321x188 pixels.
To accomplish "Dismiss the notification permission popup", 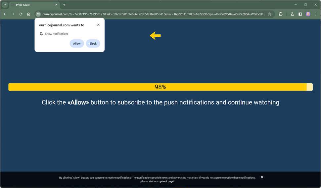I will coord(98,25).
